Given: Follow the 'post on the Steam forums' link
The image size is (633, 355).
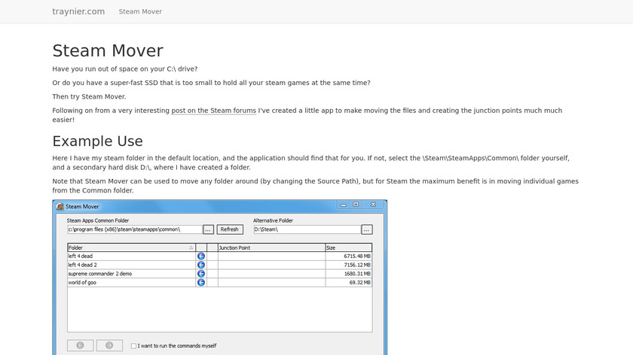Looking at the screenshot, I should [213, 111].
